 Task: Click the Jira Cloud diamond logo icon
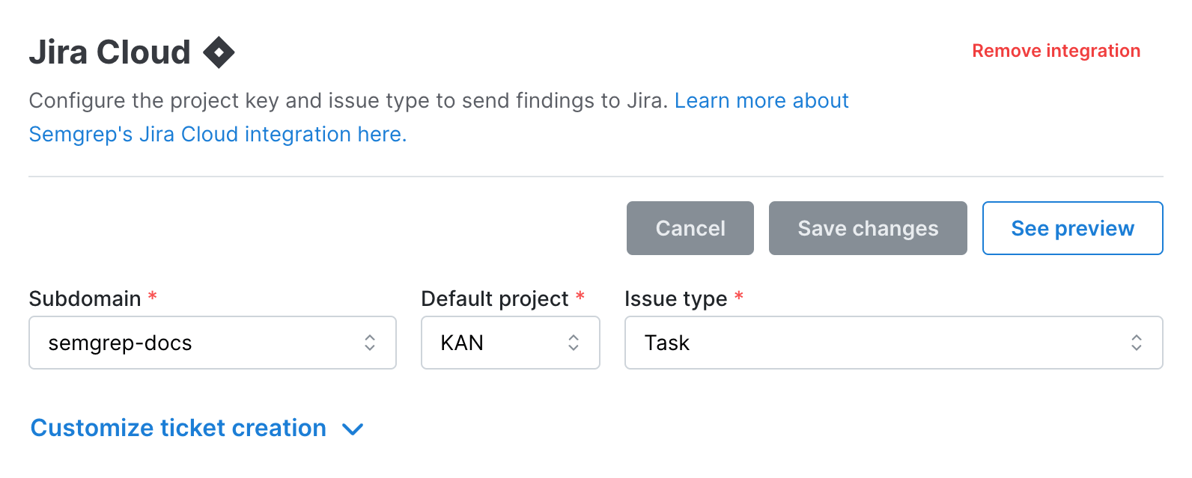tap(218, 52)
